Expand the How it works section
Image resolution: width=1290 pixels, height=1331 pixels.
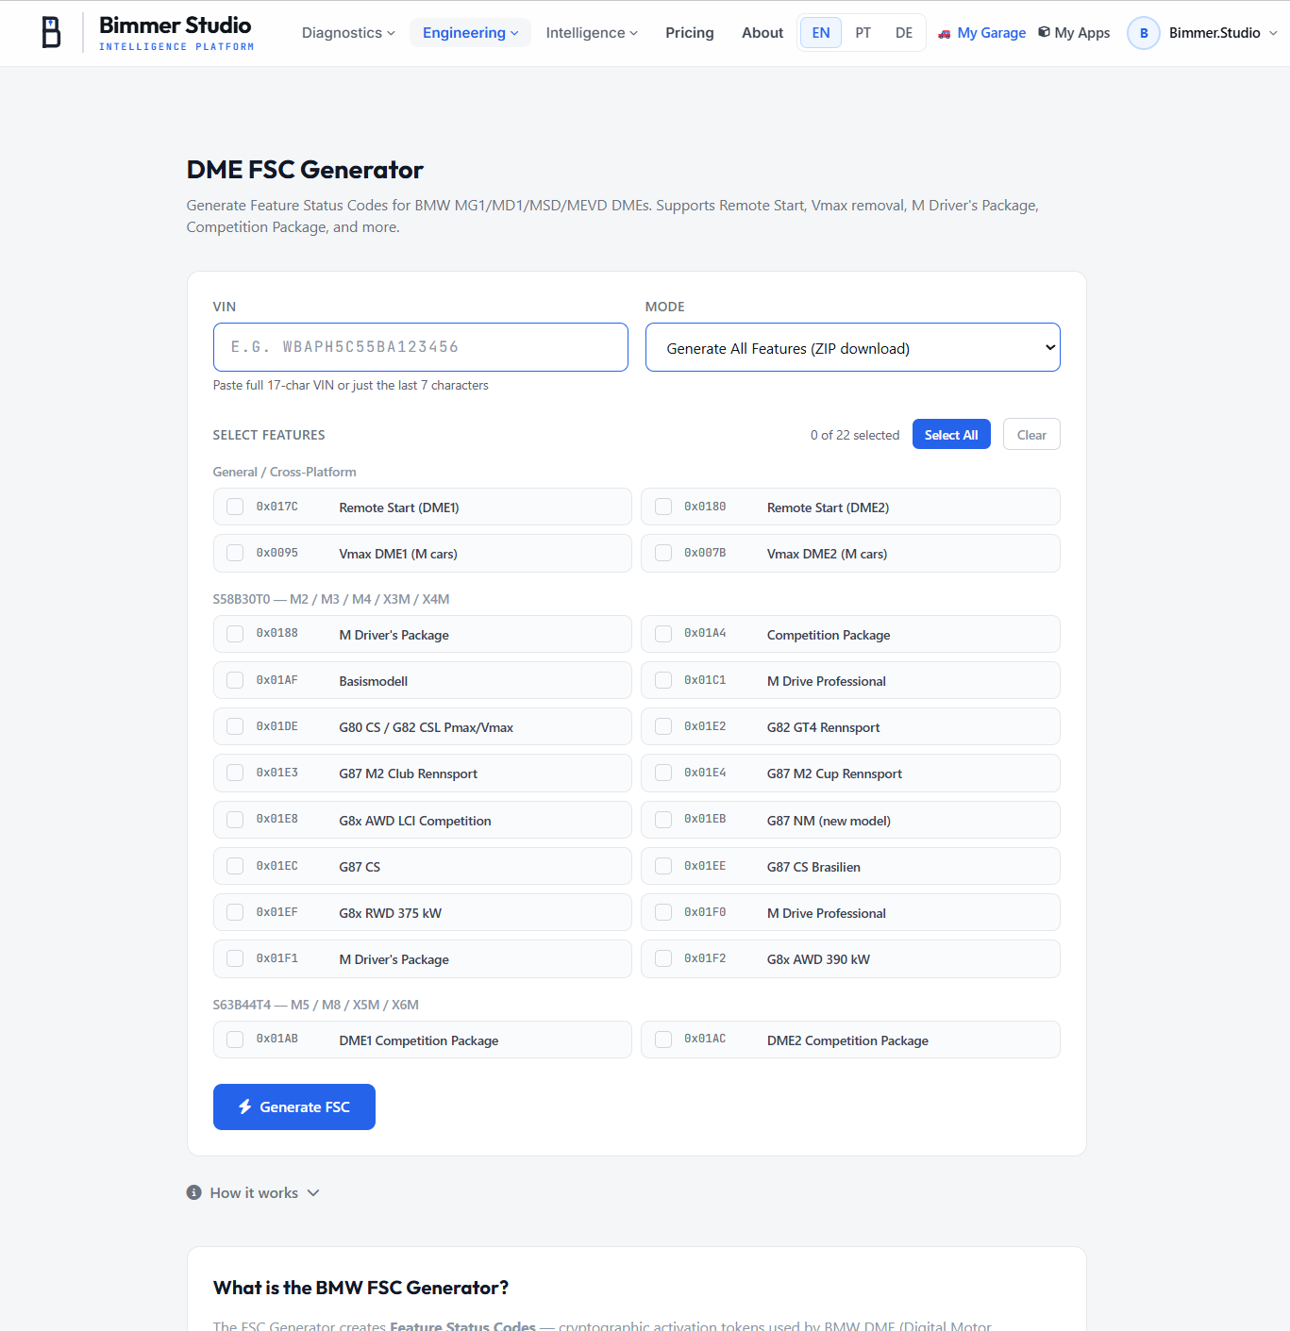tap(254, 1192)
